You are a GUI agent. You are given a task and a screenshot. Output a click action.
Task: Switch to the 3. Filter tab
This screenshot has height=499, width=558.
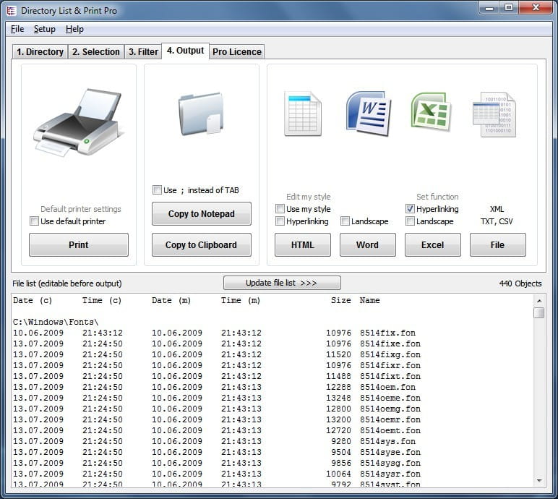coord(142,52)
